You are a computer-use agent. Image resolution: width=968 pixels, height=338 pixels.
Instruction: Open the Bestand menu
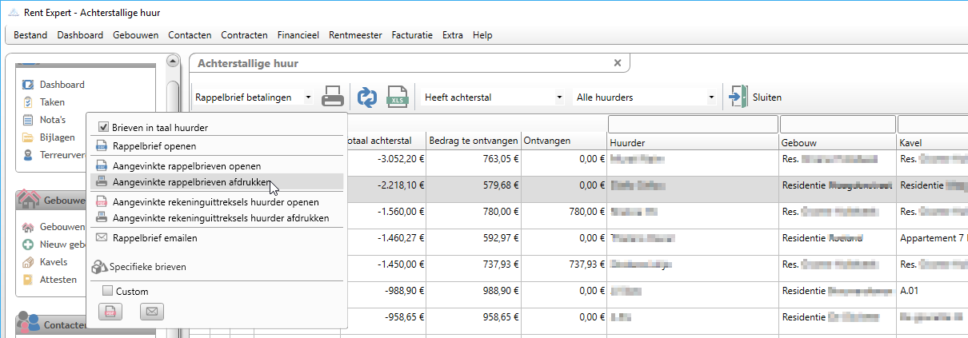[x=30, y=35]
